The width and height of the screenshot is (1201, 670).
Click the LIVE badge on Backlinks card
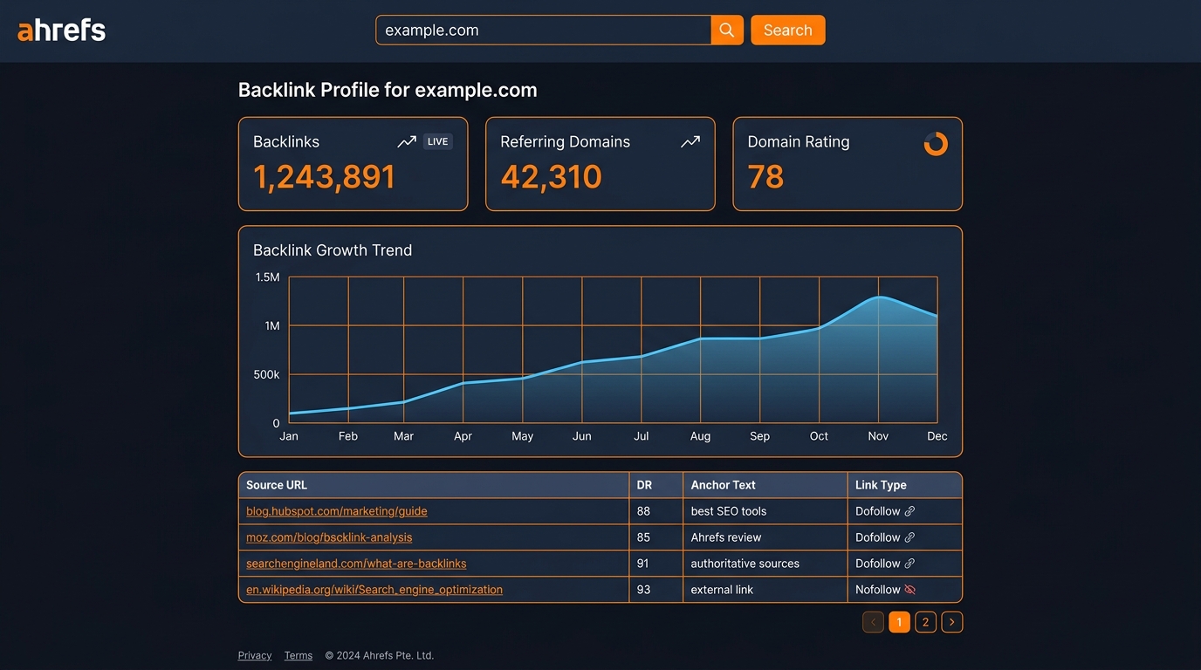(438, 141)
